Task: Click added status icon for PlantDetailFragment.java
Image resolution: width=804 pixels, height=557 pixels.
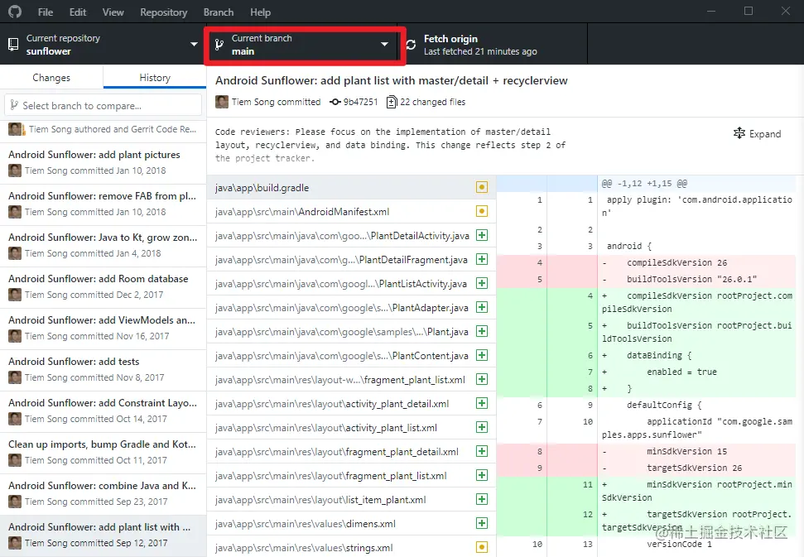Action: [481, 259]
